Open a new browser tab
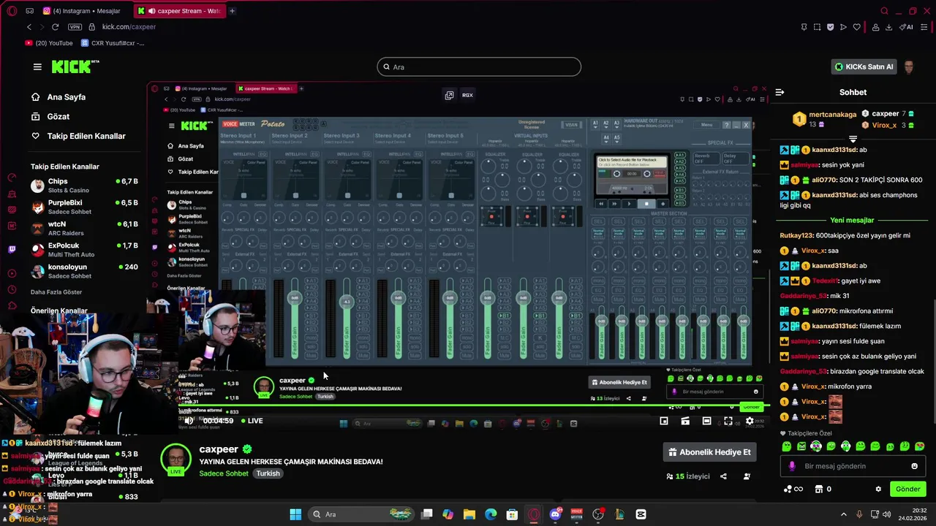This screenshot has width=936, height=526. (x=233, y=11)
